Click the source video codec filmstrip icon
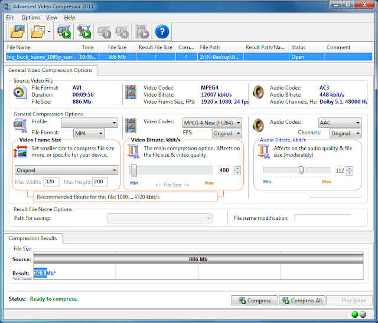 (131, 92)
